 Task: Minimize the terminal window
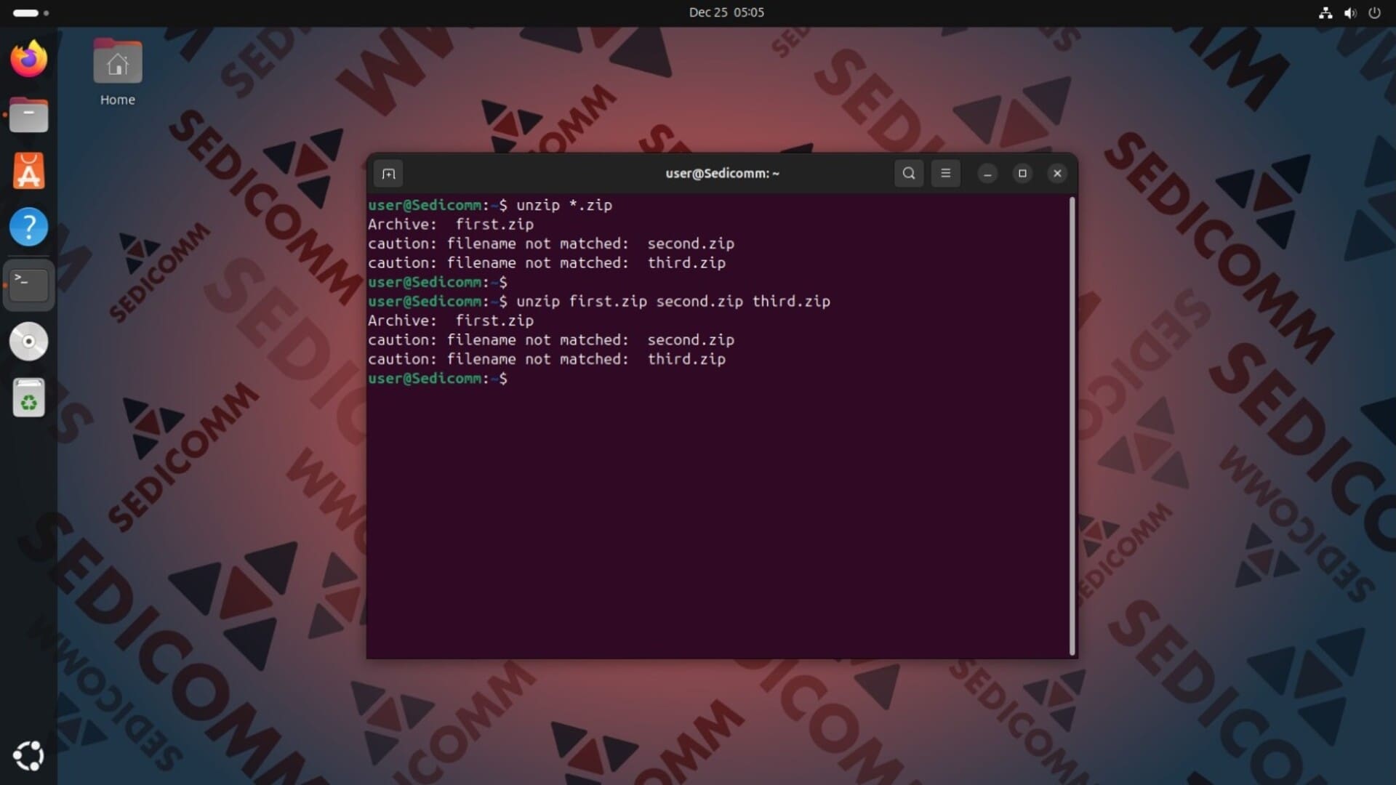click(987, 174)
